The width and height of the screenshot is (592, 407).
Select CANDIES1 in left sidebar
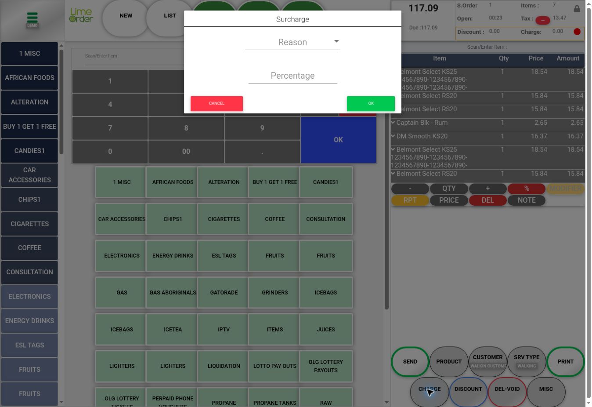click(29, 151)
